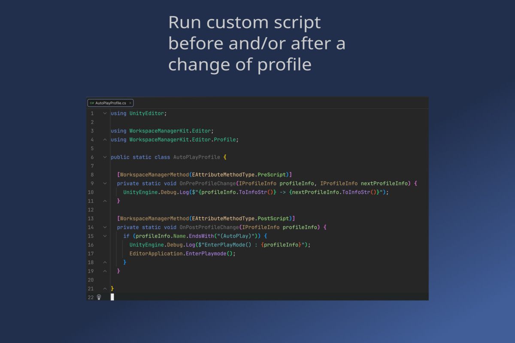Click line number 2 in the gutter
Viewport: 515px width, 343px height.
coord(92,122)
